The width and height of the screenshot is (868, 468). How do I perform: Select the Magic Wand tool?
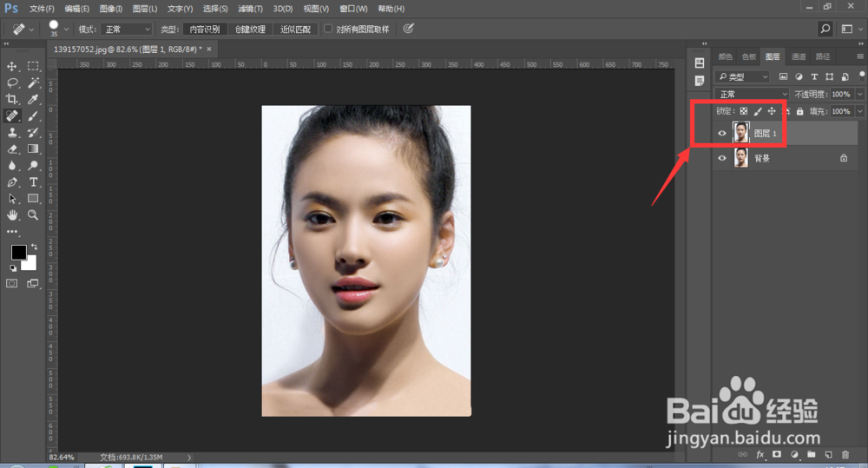click(33, 83)
